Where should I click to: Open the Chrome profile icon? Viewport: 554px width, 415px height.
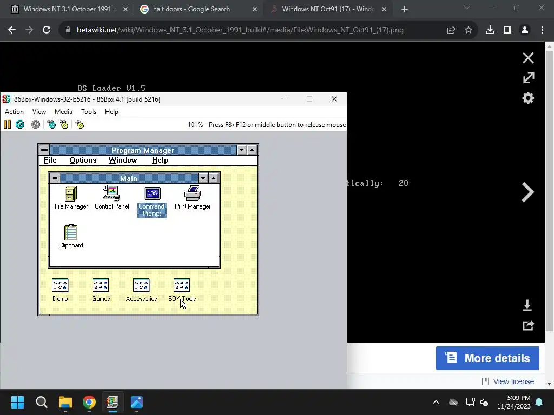[x=525, y=30]
